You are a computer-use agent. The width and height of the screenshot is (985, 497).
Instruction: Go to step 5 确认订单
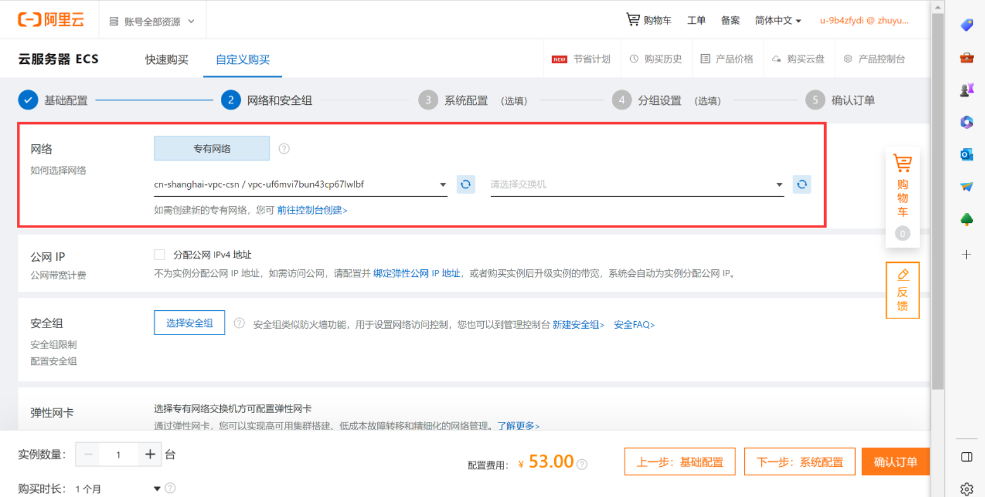click(840, 100)
